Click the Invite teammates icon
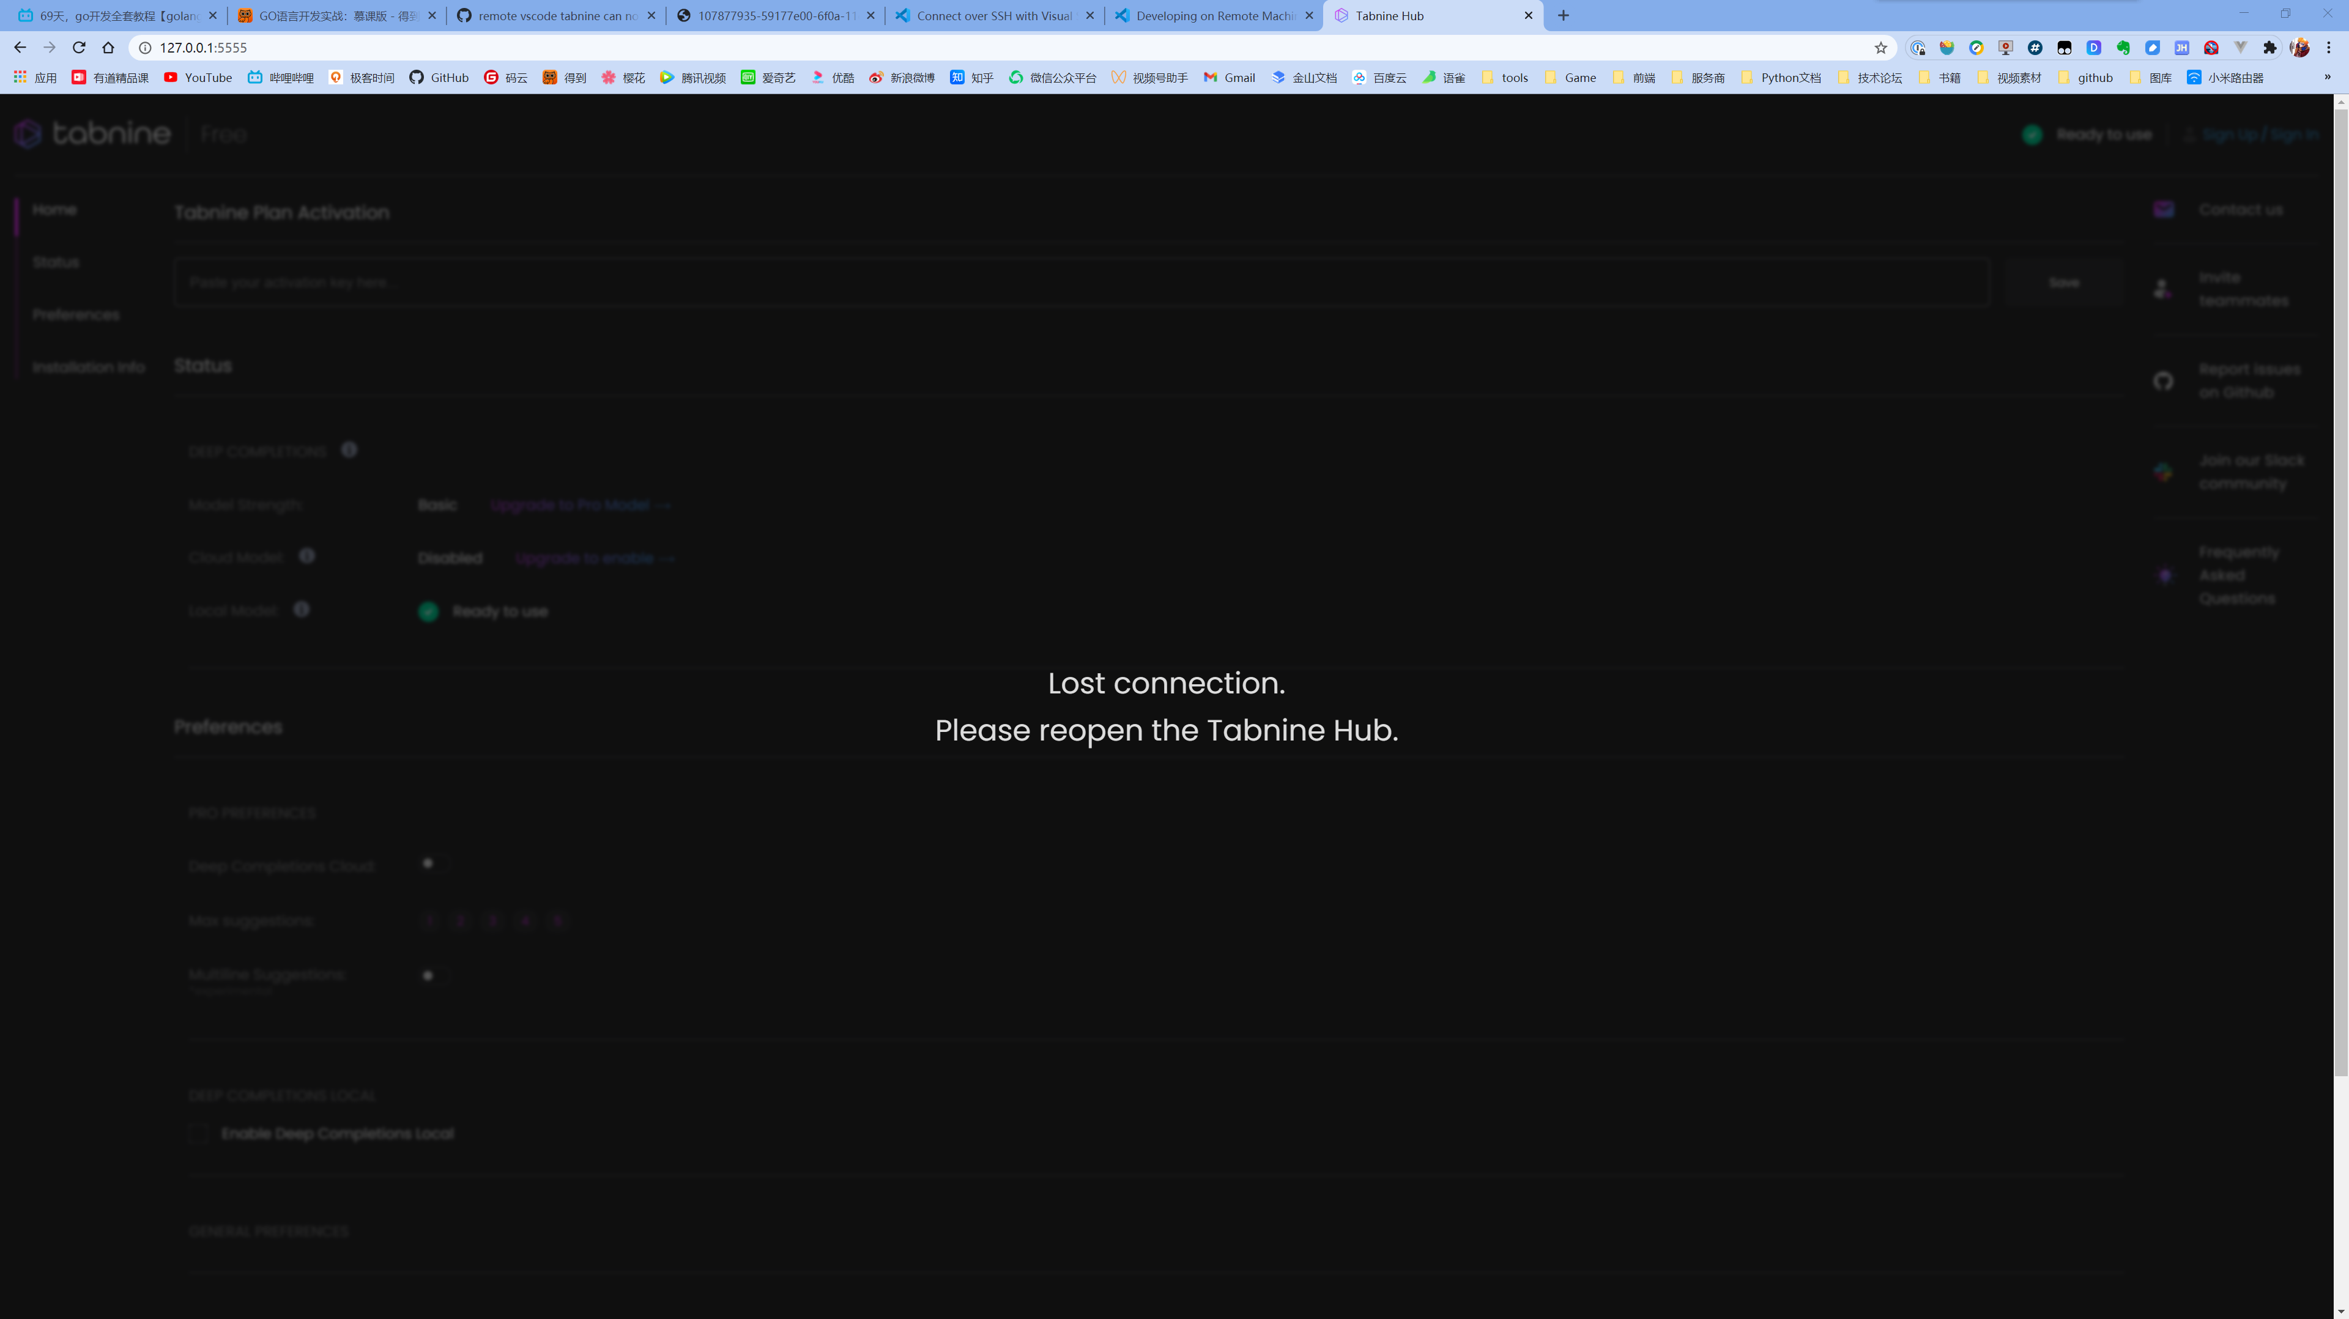 tap(2164, 288)
